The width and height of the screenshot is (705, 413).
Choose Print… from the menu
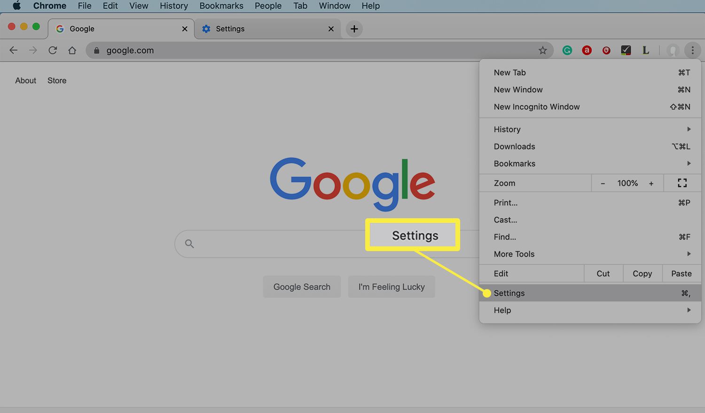(590, 203)
